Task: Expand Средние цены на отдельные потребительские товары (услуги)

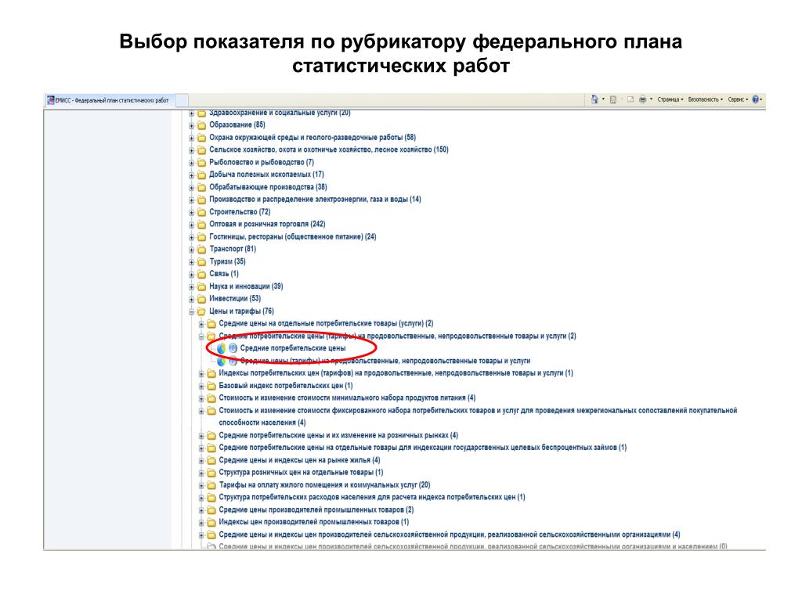Action: (x=201, y=324)
